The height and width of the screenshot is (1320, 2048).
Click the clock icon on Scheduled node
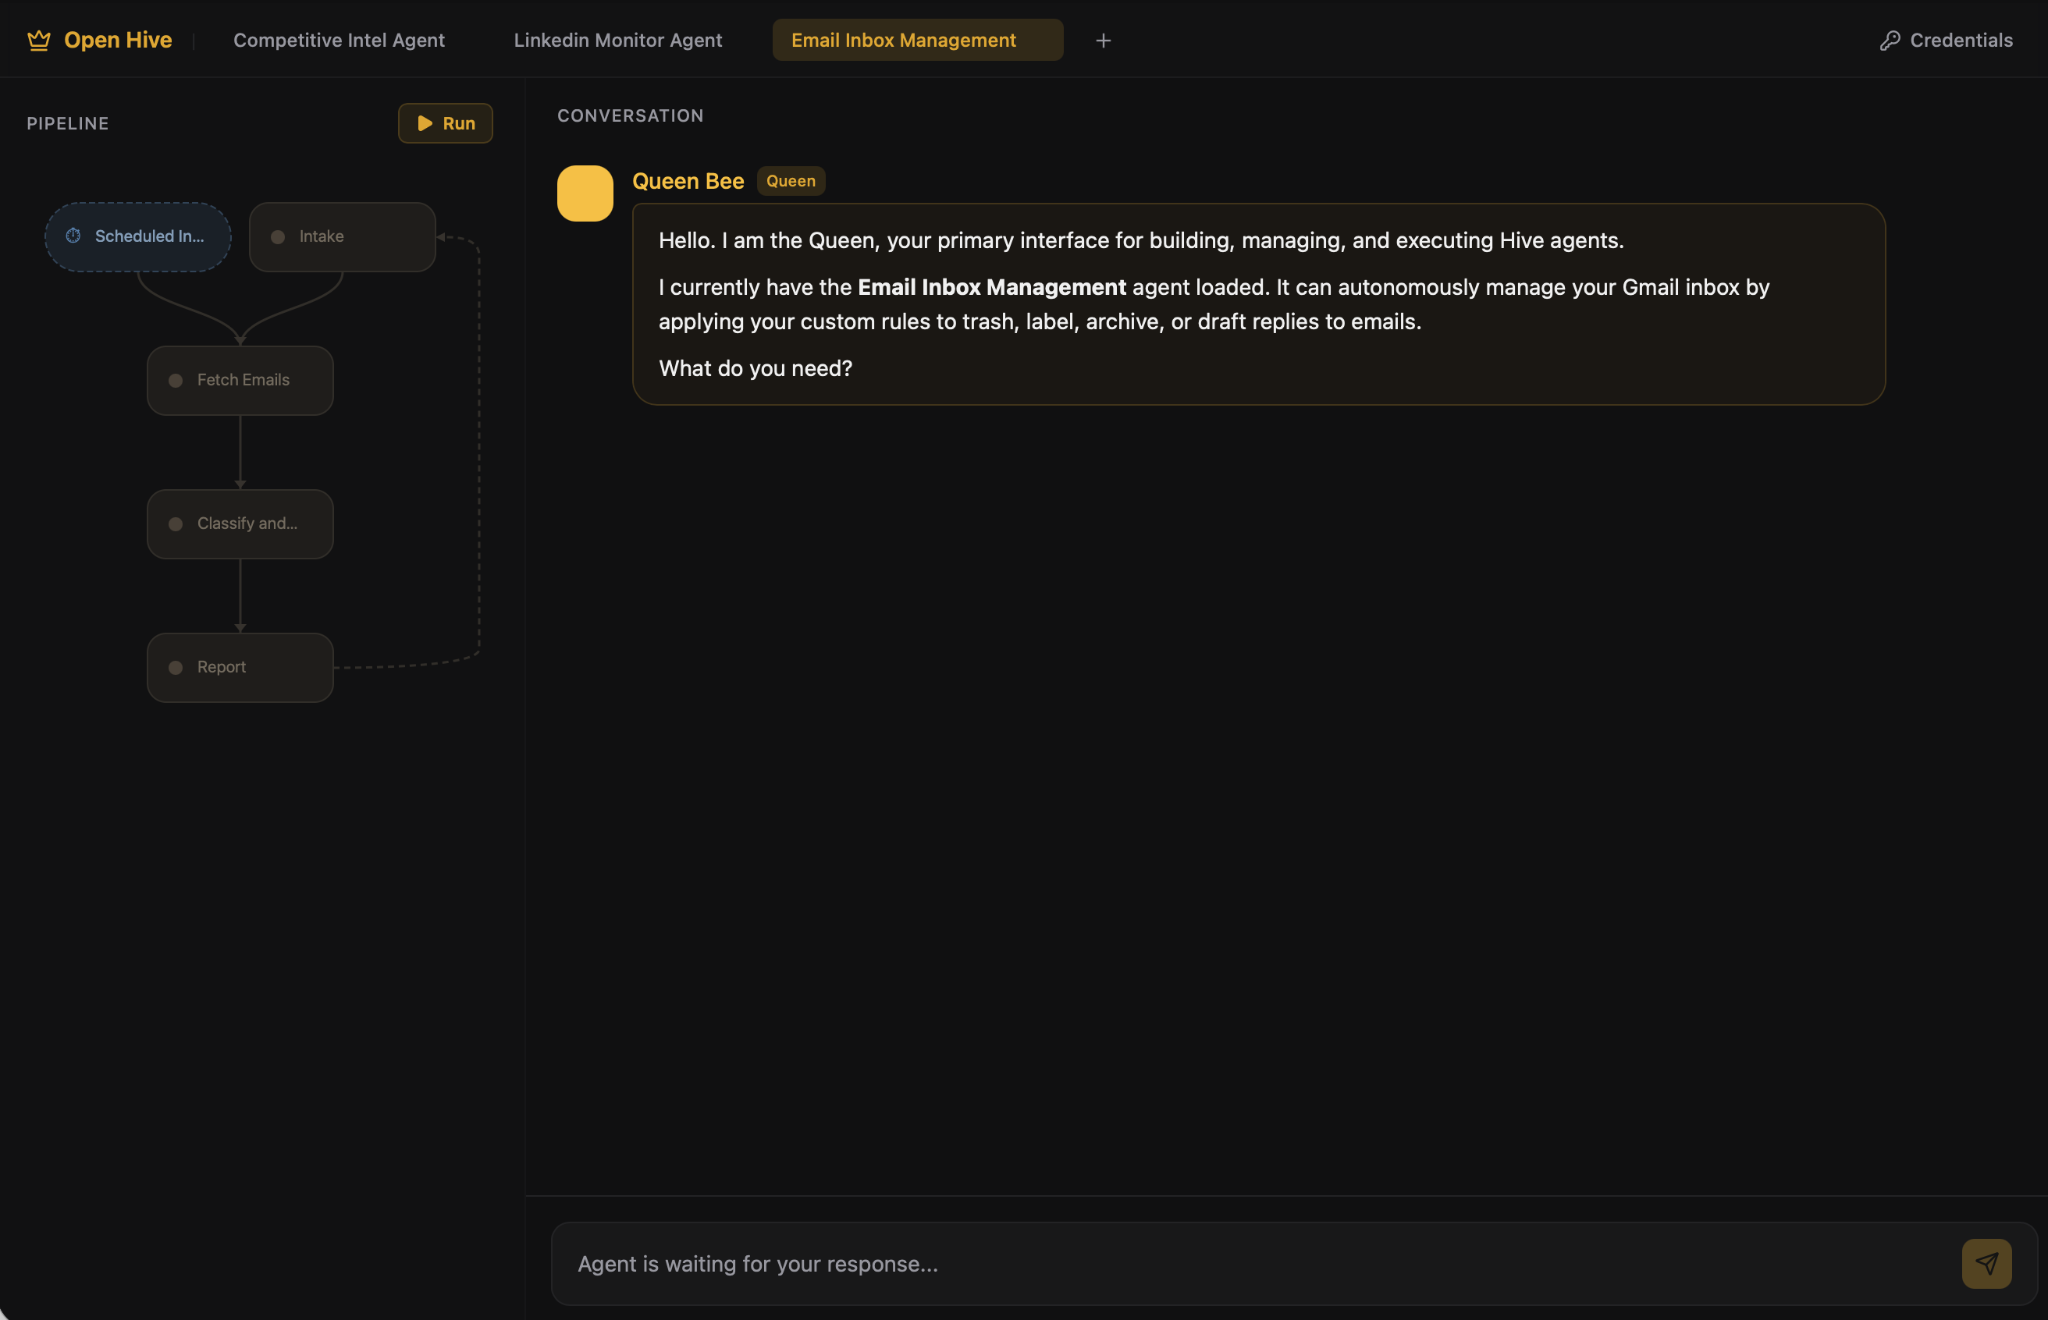(73, 236)
